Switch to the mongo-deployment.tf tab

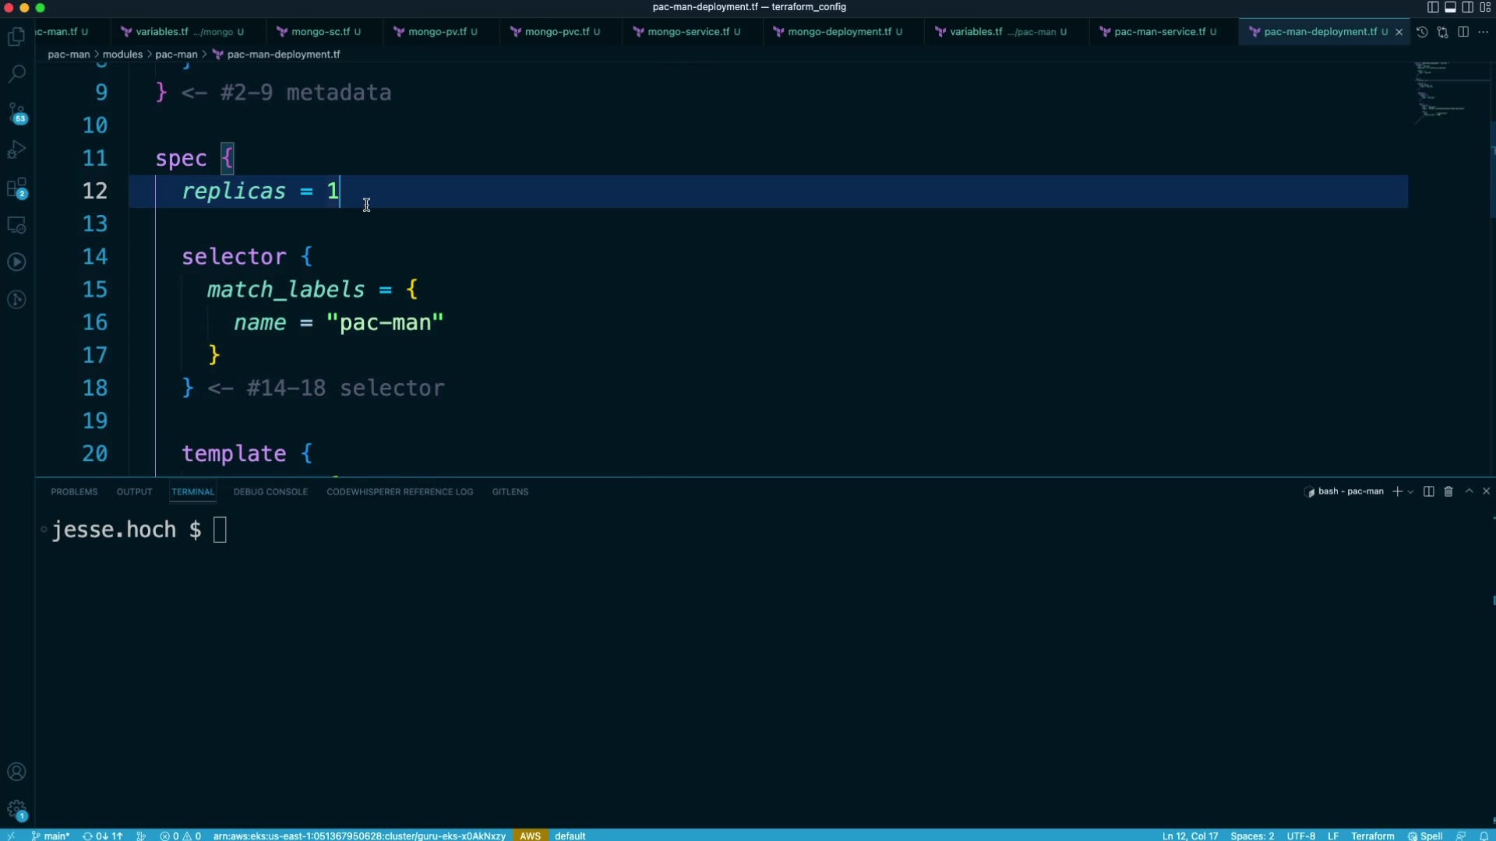pos(838,32)
